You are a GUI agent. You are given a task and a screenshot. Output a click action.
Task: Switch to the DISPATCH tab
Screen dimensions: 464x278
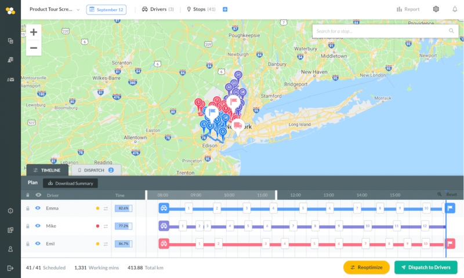[x=96, y=170]
